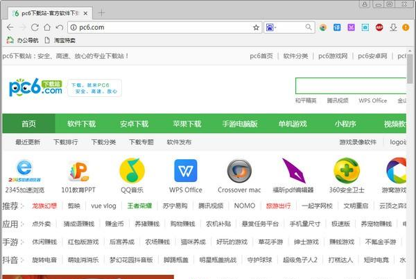Open the WPS Office app icon
The height and width of the screenshot is (279, 416).
(x=186, y=170)
